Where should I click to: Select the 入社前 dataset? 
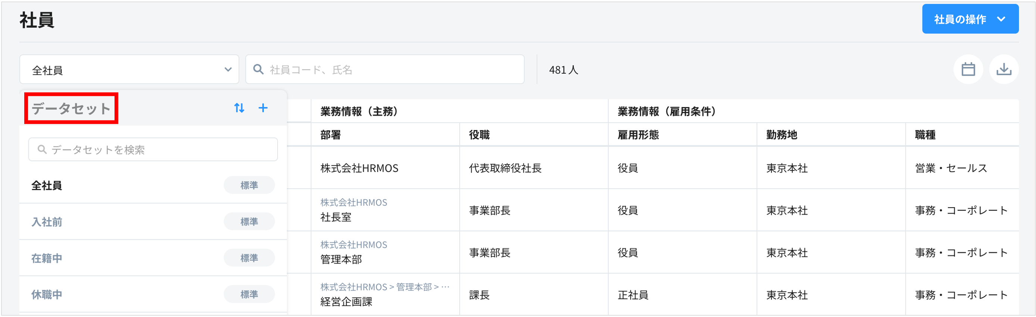(47, 222)
